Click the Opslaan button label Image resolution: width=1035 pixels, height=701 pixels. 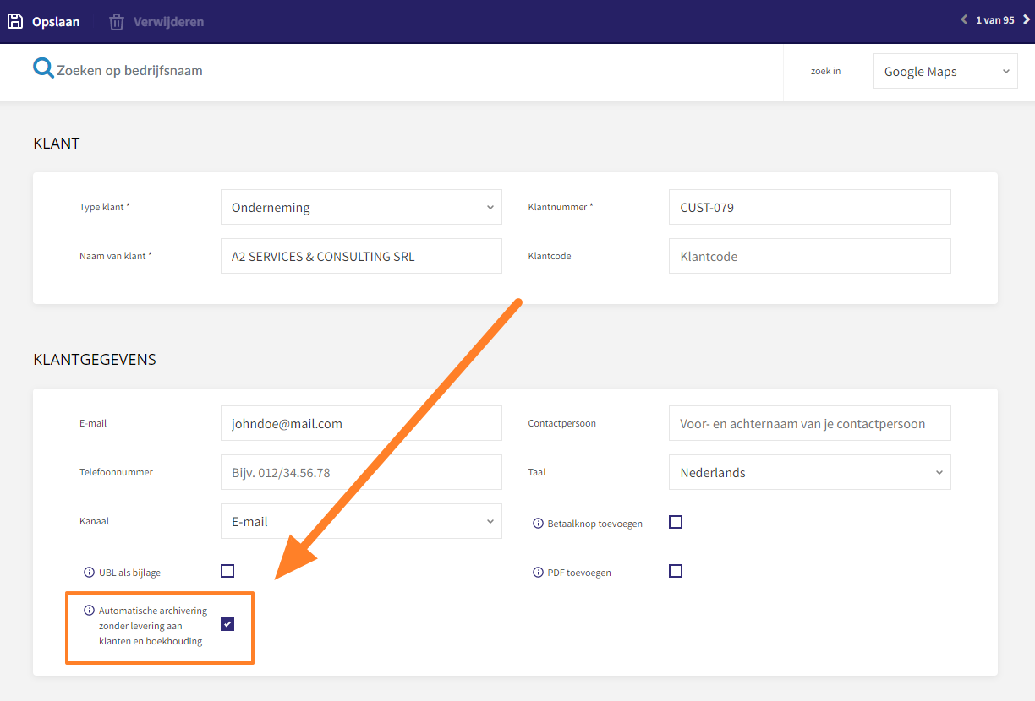(x=56, y=22)
